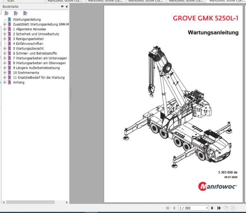This screenshot has width=246, height=213.
Task: Expand the Anhang bookmark
Action: (x=5, y=82)
